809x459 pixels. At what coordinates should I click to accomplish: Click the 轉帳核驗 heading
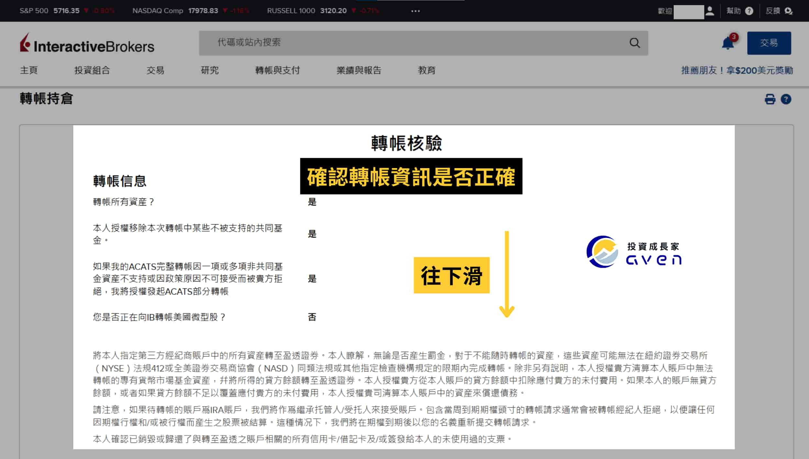click(406, 143)
